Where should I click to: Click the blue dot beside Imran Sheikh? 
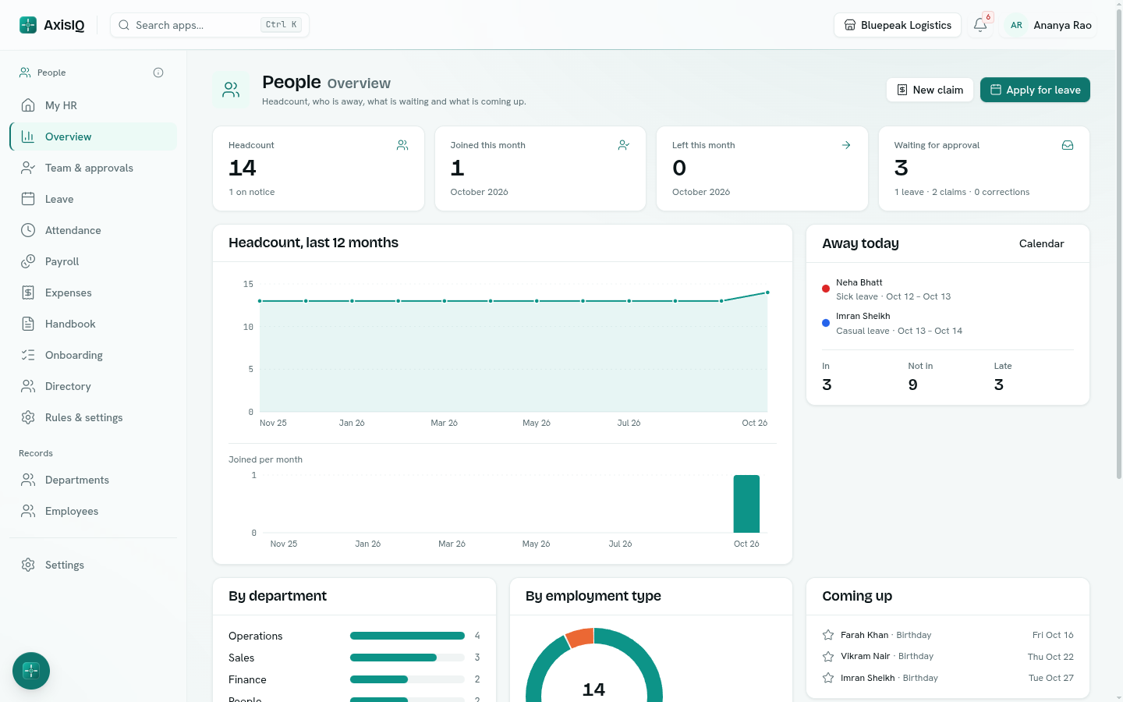coord(826,323)
